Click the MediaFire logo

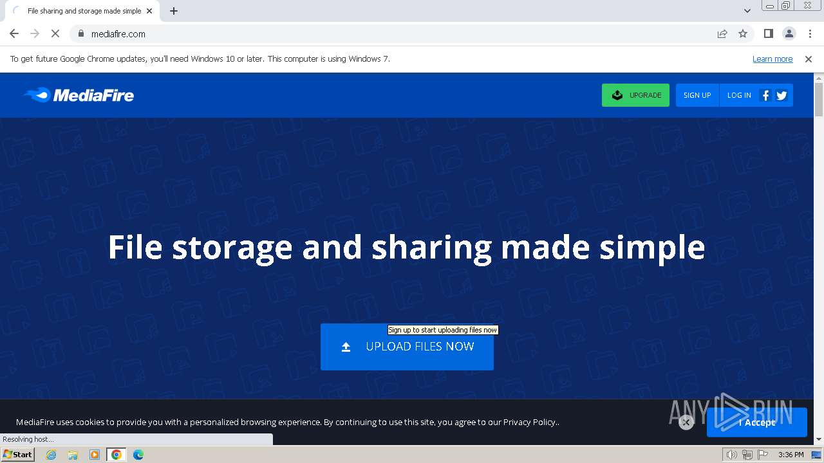tap(79, 95)
